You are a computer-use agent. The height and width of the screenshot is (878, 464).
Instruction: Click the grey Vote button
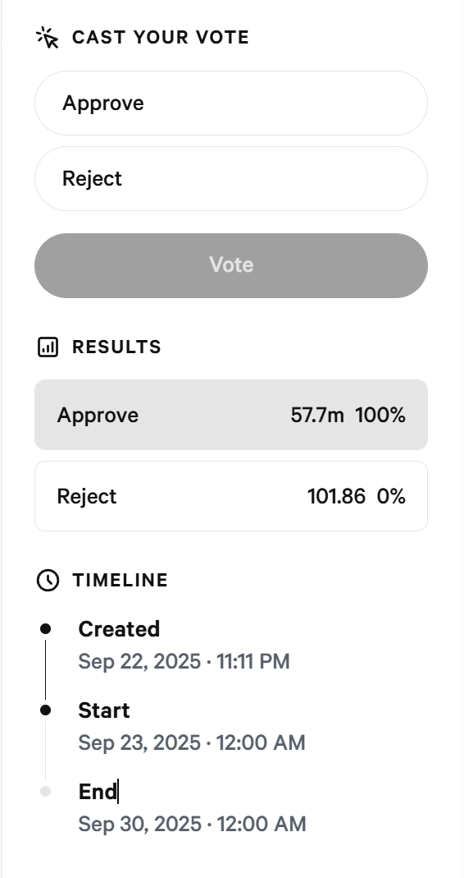point(231,265)
